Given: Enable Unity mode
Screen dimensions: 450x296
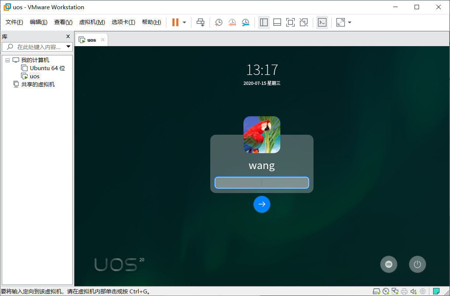Looking at the screenshot, I should pyautogui.click(x=304, y=22).
